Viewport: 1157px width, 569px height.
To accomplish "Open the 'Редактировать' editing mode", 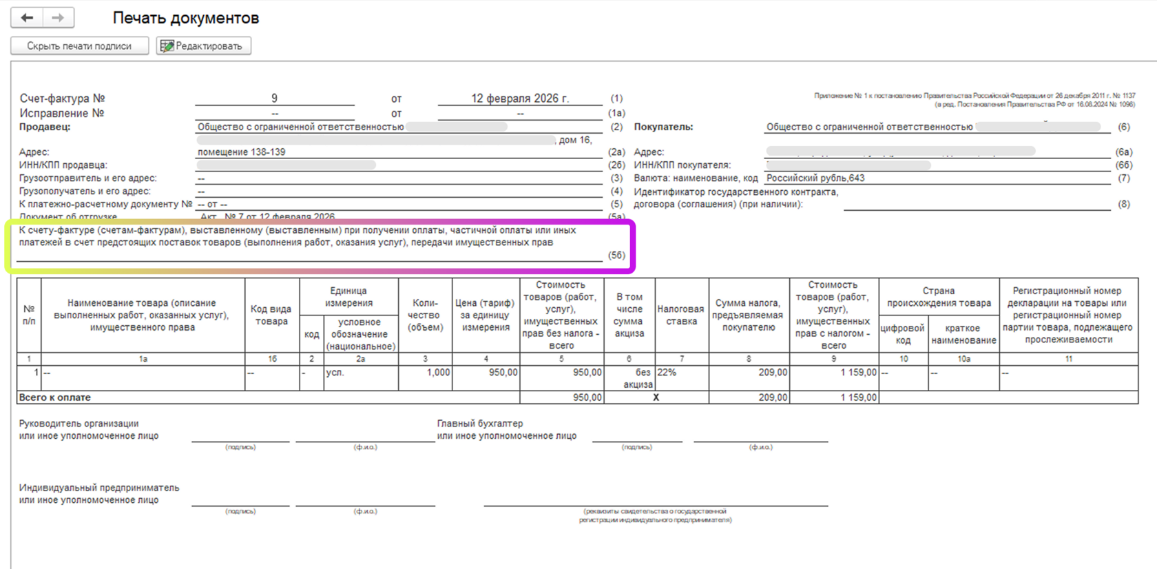I will click(x=203, y=46).
